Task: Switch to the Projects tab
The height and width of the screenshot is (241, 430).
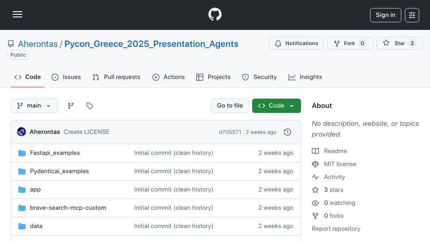Action: click(213, 77)
